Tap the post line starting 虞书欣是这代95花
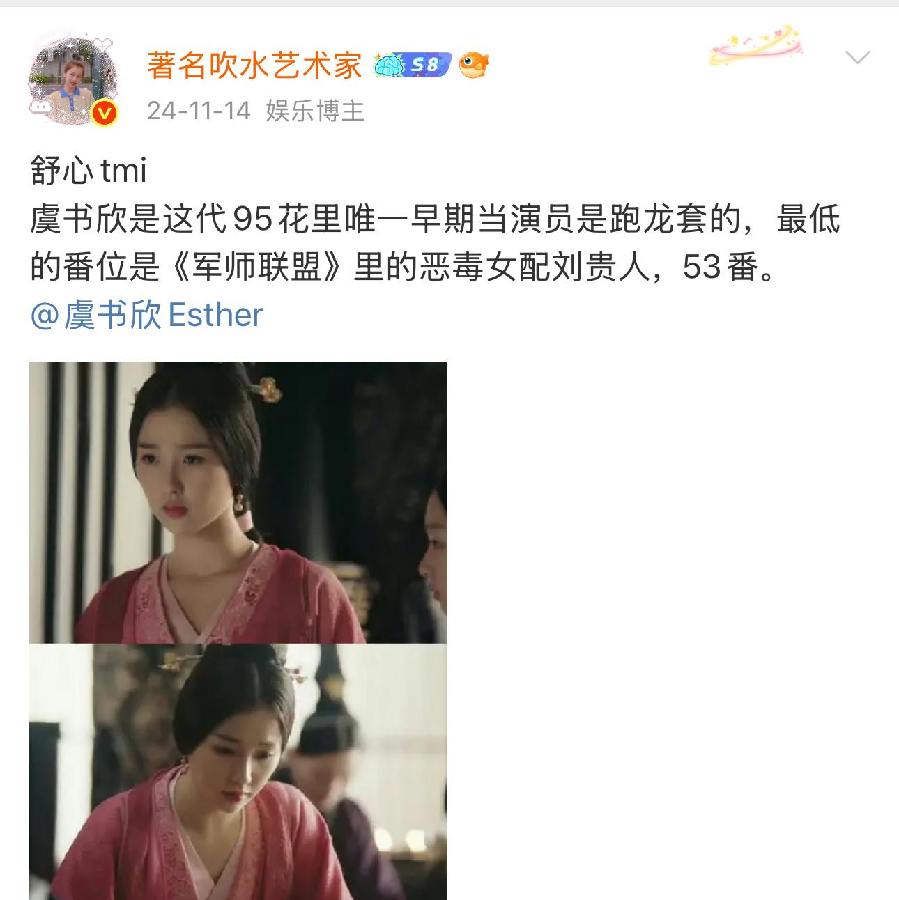The height and width of the screenshot is (900, 899). pyautogui.click(x=435, y=220)
